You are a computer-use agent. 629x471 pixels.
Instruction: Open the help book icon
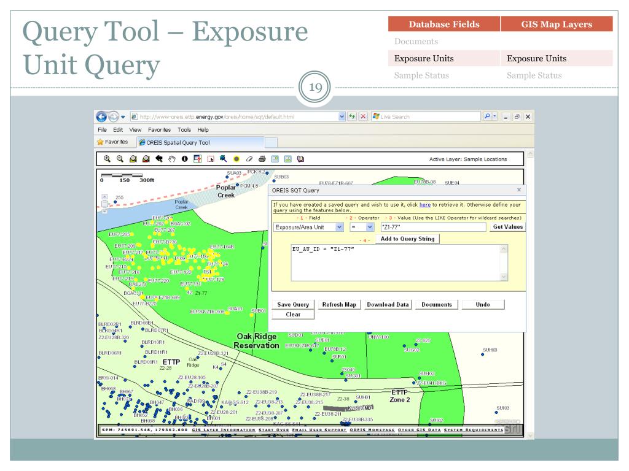[x=300, y=159]
